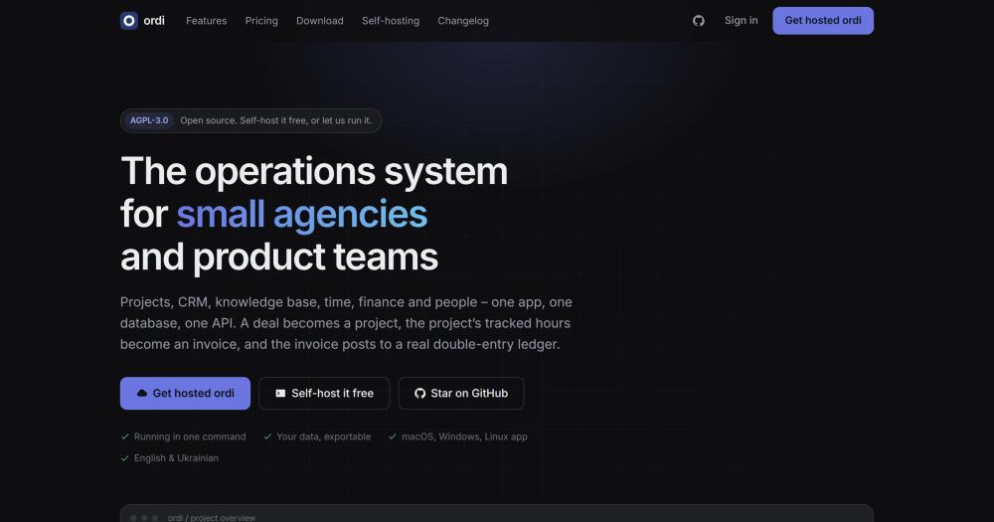Click checkmark beside English & Ukrainian
The height and width of the screenshot is (522, 994).
(125, 458)
